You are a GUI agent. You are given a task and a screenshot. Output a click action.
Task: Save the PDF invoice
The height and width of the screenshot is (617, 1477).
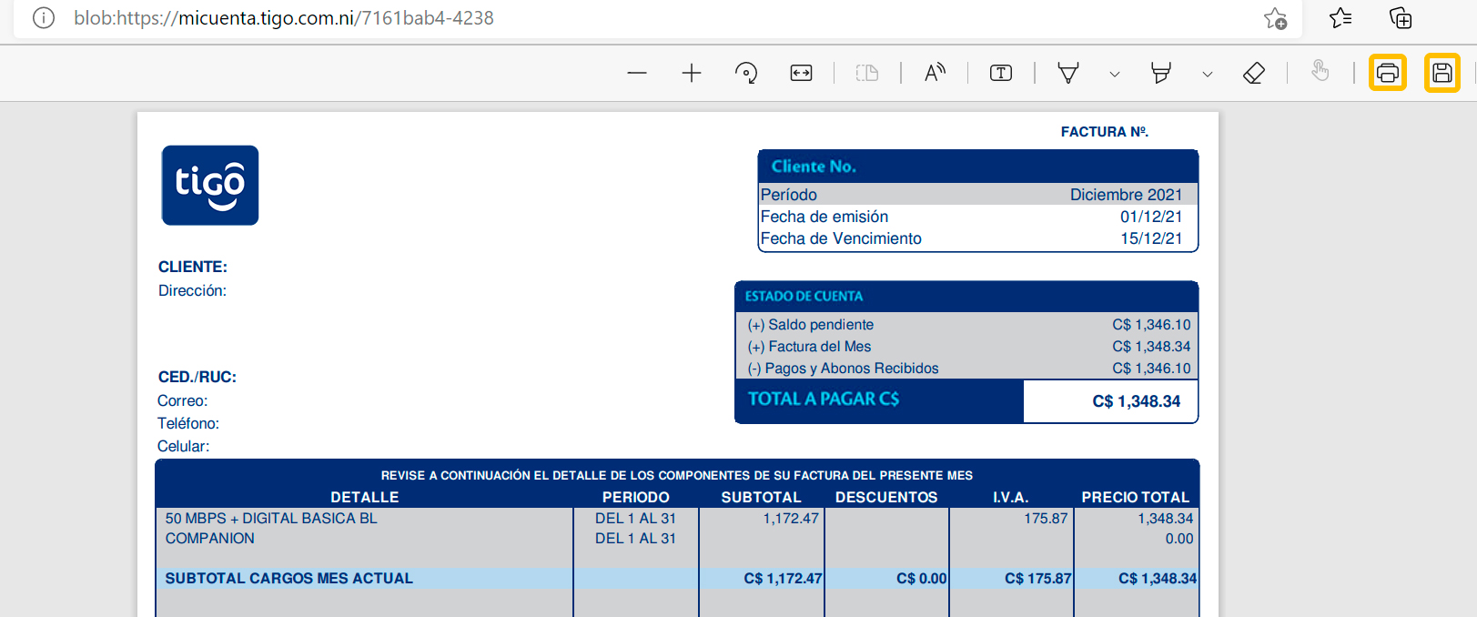click(x=1442, y=73)
